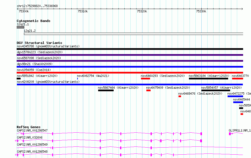Click the nsv1054059 (Coe2014) label
The height and width of the screenshot is (158, 251).
tap(34, 70)
